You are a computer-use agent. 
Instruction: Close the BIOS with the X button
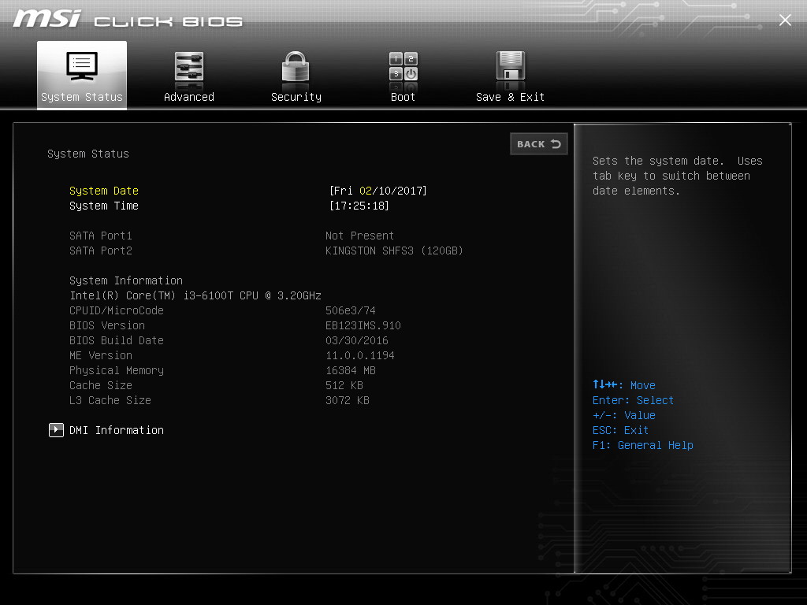(x=785, y=20)
